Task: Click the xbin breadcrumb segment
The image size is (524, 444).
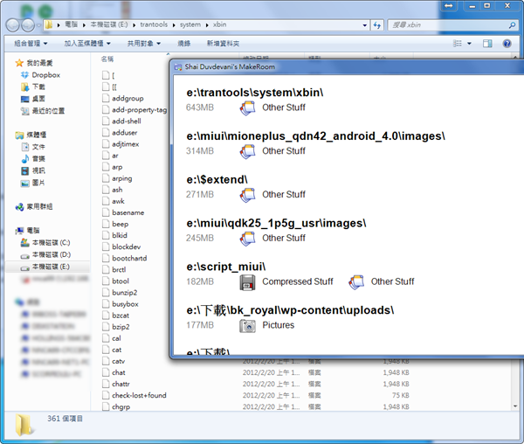Action: [x=219, y=24]
